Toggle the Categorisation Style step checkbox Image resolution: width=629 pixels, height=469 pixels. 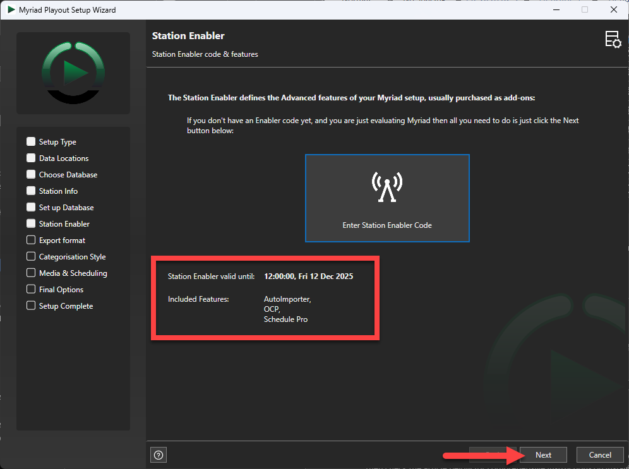pos(31,256)
